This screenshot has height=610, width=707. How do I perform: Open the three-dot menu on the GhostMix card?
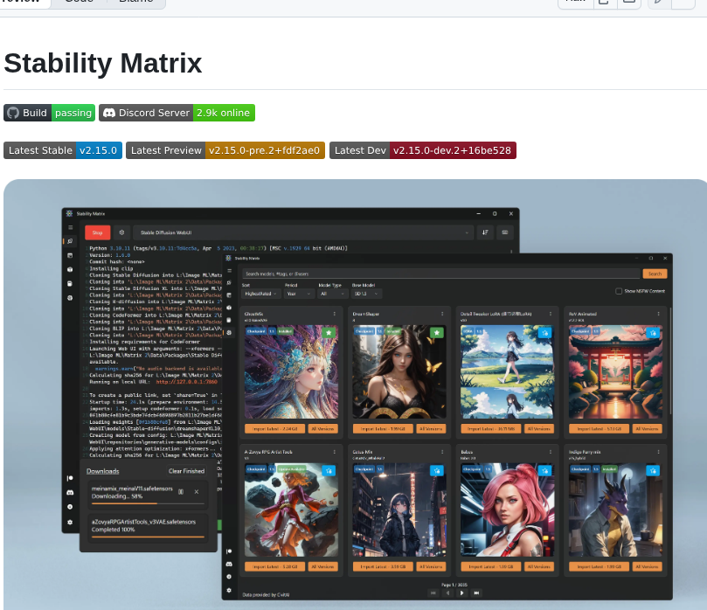tap(334, 314)
